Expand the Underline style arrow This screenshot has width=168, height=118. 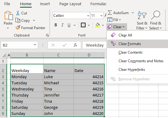(x=74, y=25)
